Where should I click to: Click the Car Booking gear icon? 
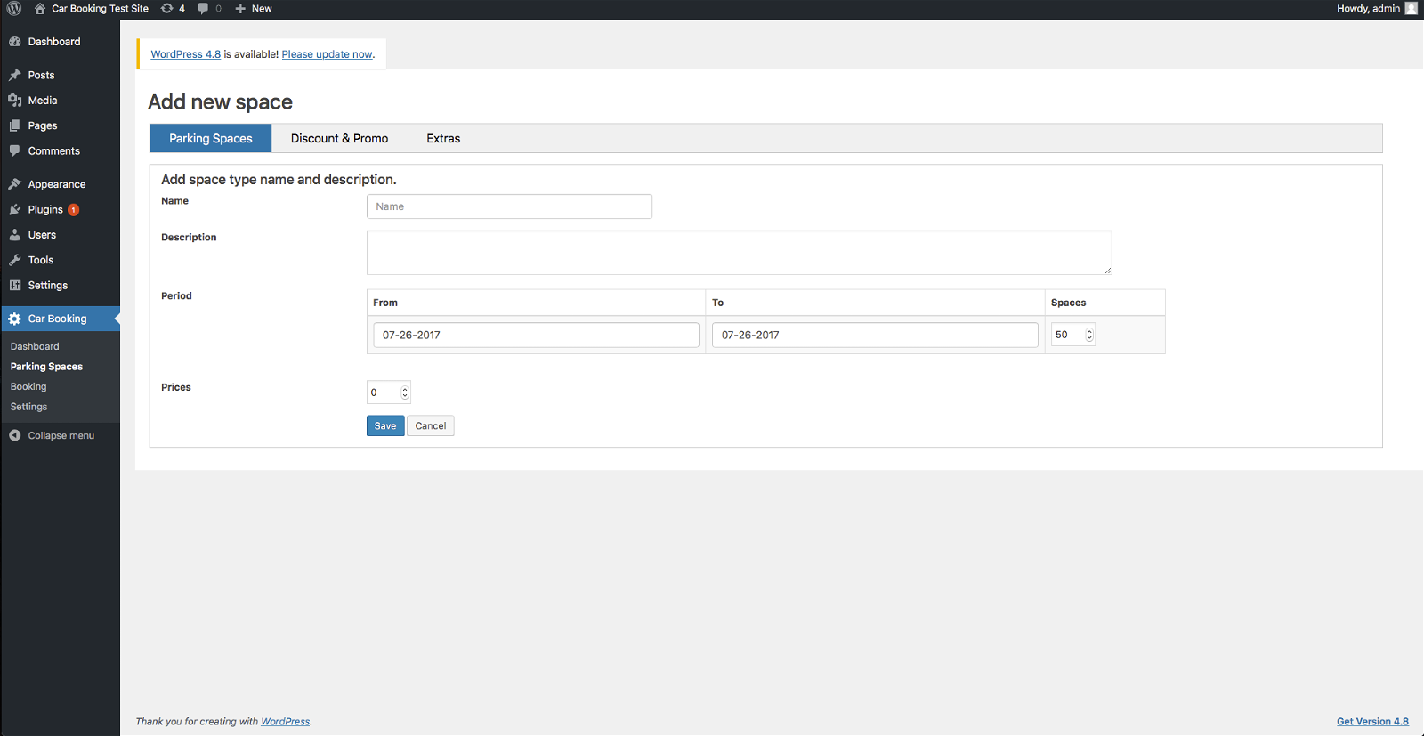pyautogui.click(x=15, y=319)
